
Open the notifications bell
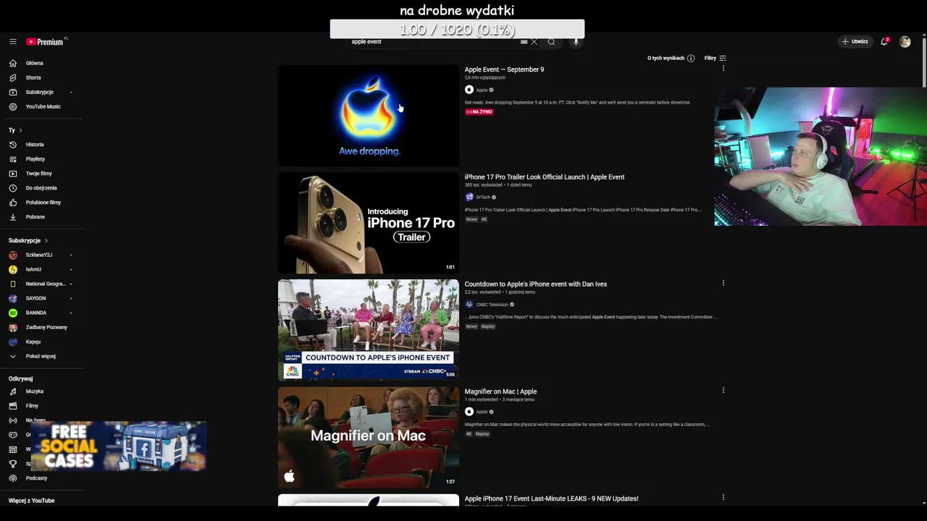884,42
